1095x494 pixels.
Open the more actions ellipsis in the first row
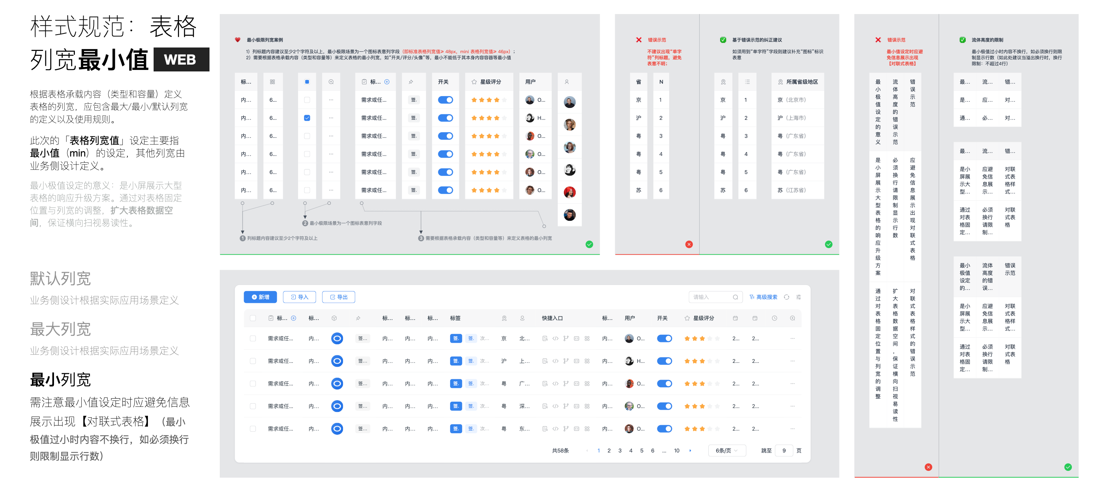[792, 339]
